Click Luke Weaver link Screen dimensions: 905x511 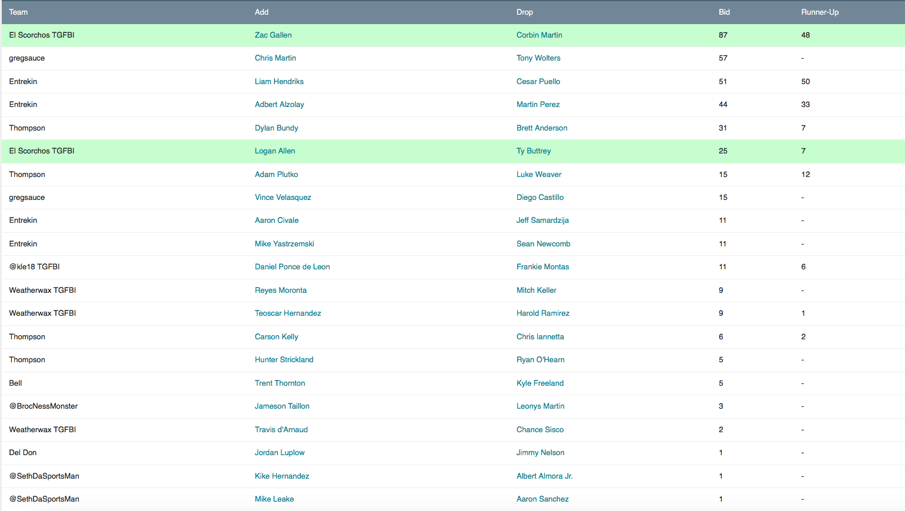[539, 175]
